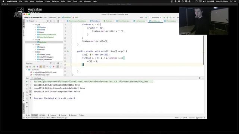
Task: Open the user account icon in the toolbar
Action: 141,17
